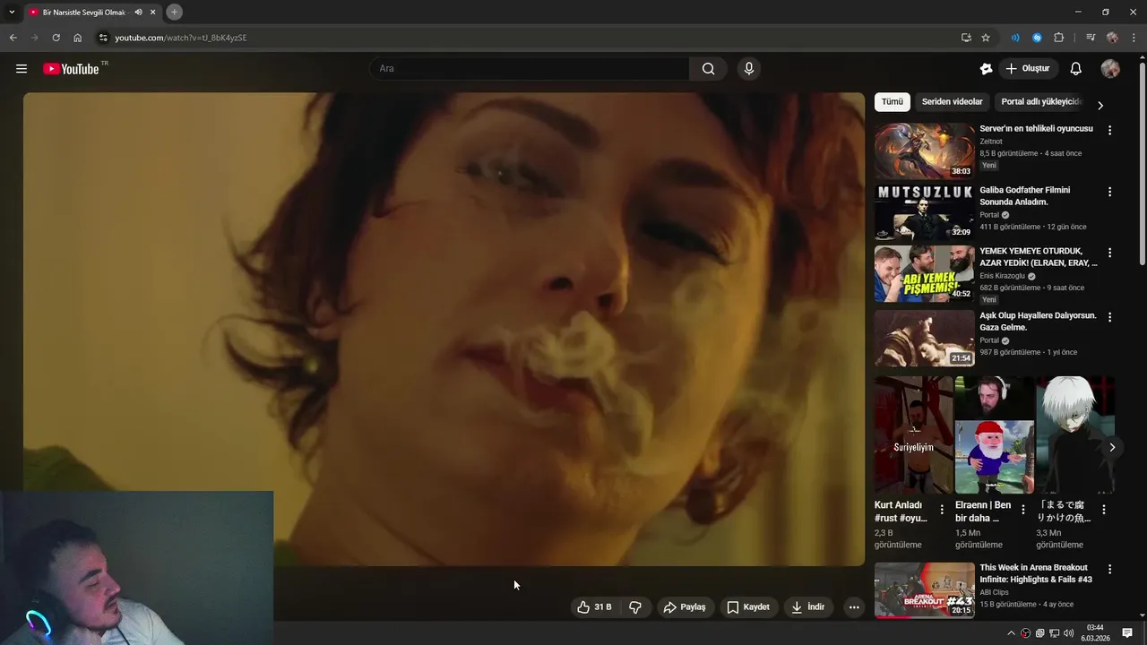Click the video player frame
This screenshot has height=645, width=1147.
click(444, 329)
